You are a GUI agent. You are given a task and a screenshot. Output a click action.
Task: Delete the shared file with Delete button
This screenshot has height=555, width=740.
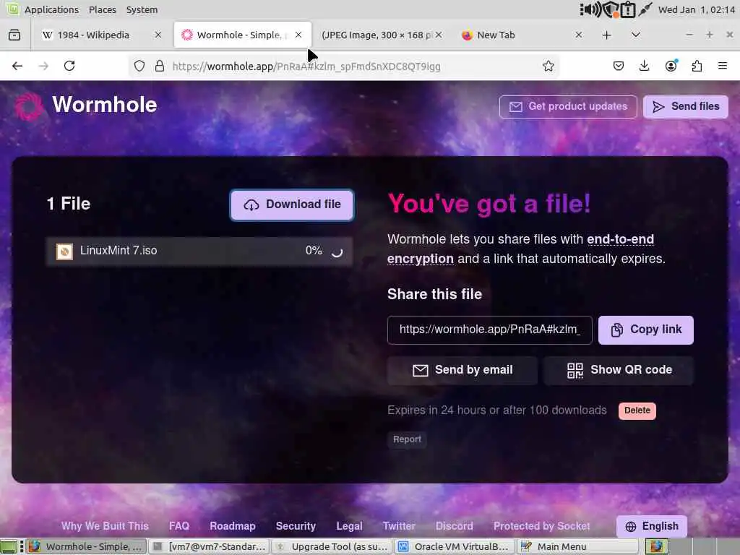tap(637, 410)
